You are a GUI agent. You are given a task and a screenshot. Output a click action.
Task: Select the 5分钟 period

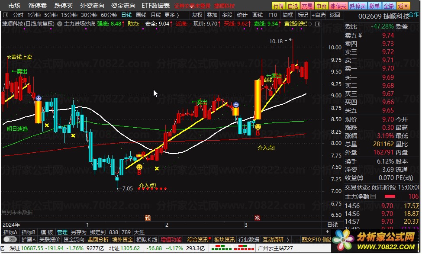pos(51,15)
